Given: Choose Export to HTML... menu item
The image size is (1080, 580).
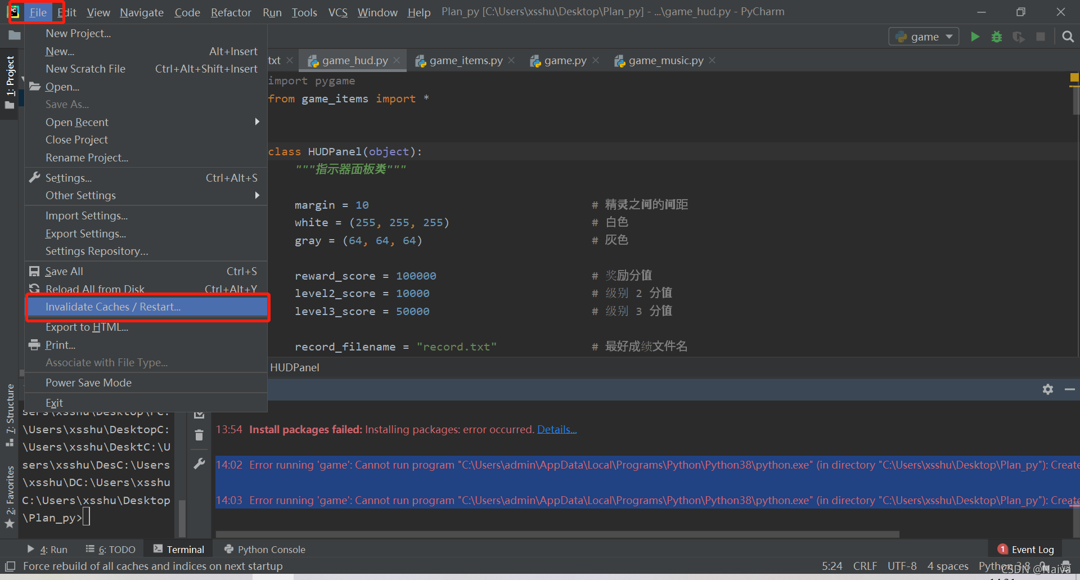Looking at the screenshot, I should click(x=146, y=327).
